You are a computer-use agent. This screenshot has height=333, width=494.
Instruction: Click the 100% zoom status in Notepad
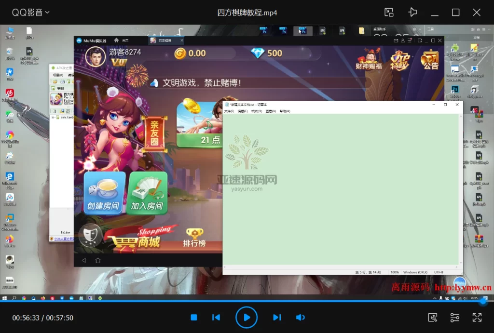pyautogui.click(x=395, y=272)
